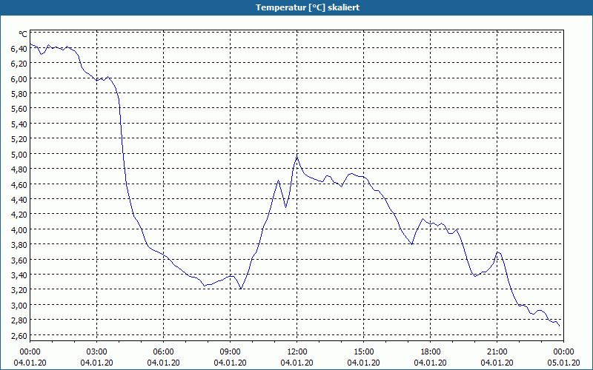593x370 pixels.
Task: Click the 04.01.20 date under 12:00
Action: [297, 363]
